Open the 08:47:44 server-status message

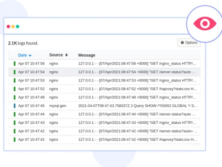tap(137, 114)
